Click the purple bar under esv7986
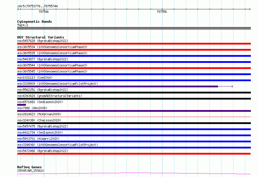Screen dimensions: 259x177 tap(134, 111)
